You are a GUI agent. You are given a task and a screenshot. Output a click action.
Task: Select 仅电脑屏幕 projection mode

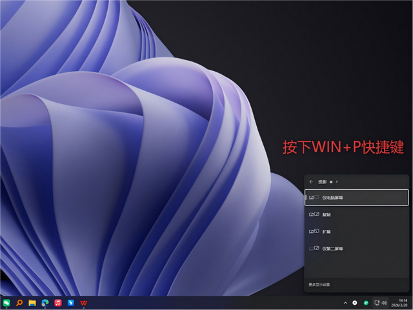click(356, 198)
